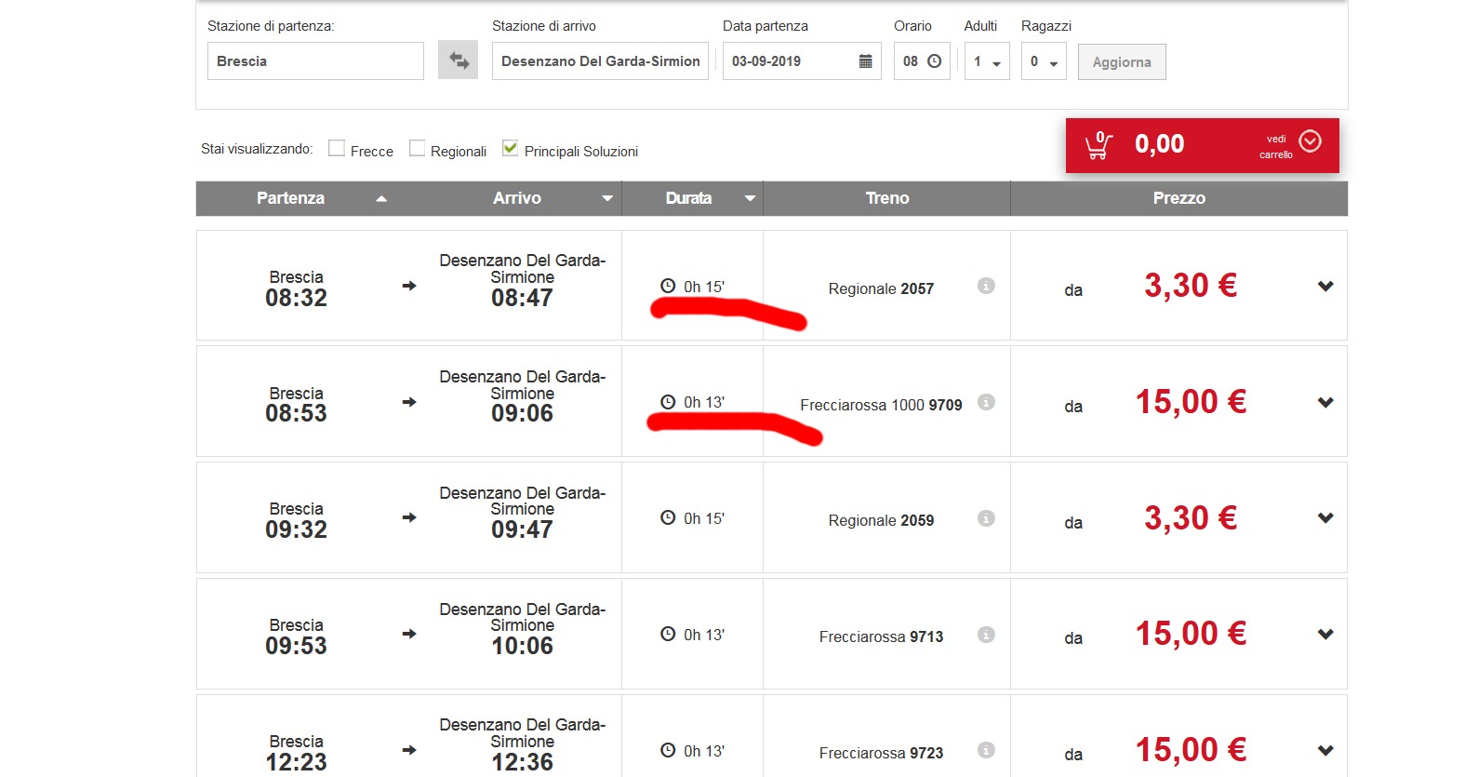Show info for Regionale 2059 train
Image resolution: width=1478 pixels, height=777 pixels.
coord(986,518)
